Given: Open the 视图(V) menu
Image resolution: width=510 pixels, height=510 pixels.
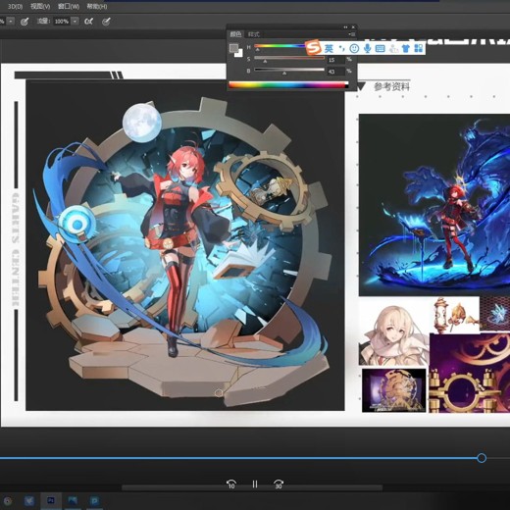Looking at the screenshot, I should pos(40,6).
